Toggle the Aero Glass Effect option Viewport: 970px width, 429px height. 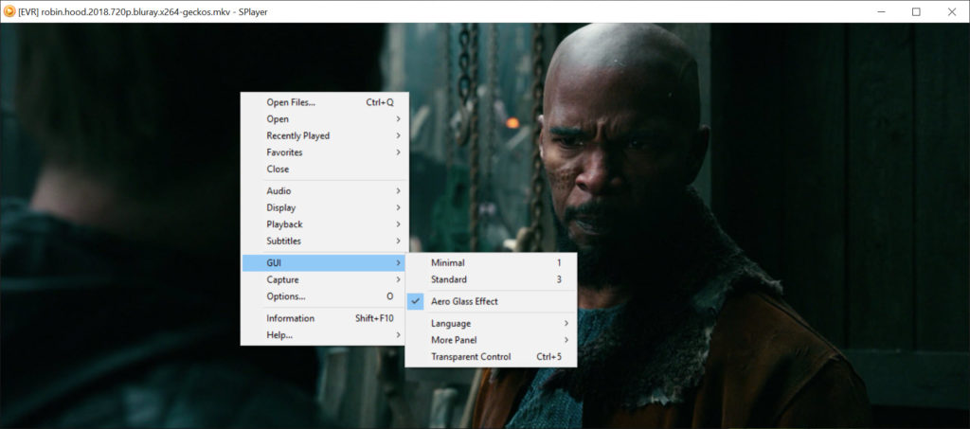[492, 302]
